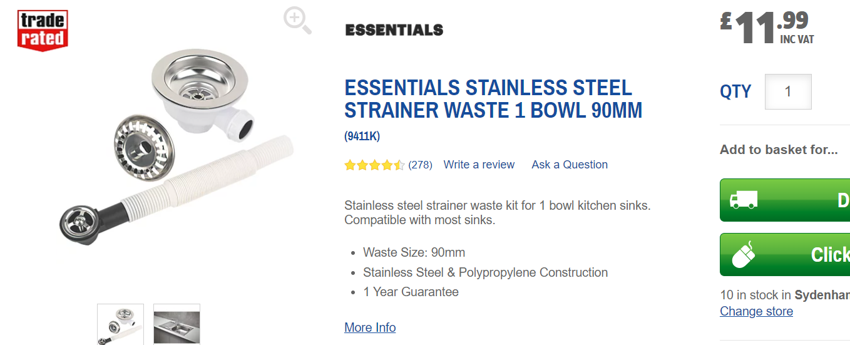Click the star rating icons
The image size is (850, 345).
pyautogui.click(x=374, y=165)
